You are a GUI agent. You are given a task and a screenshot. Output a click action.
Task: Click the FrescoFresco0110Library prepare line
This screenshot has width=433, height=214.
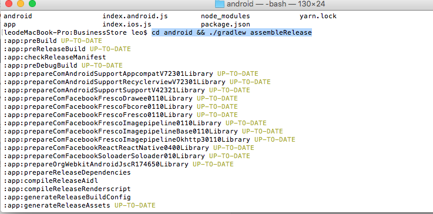[x=120, y=115]
